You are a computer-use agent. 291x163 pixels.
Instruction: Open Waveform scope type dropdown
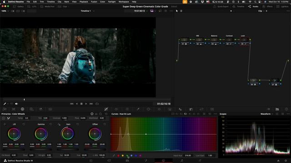point(267,114)
